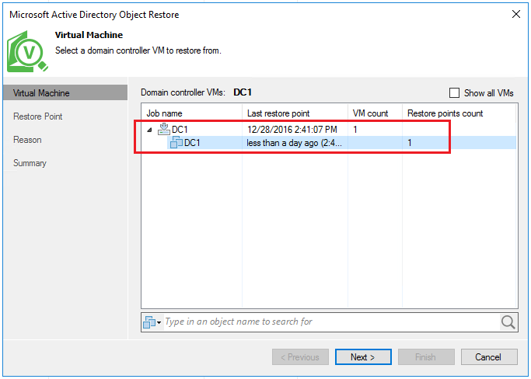Go to the Restore Point step
This screenshot has height=379, width=531.
38,116
